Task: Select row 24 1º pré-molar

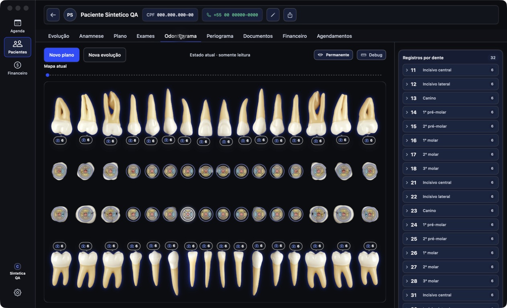Action: (450, 225)
